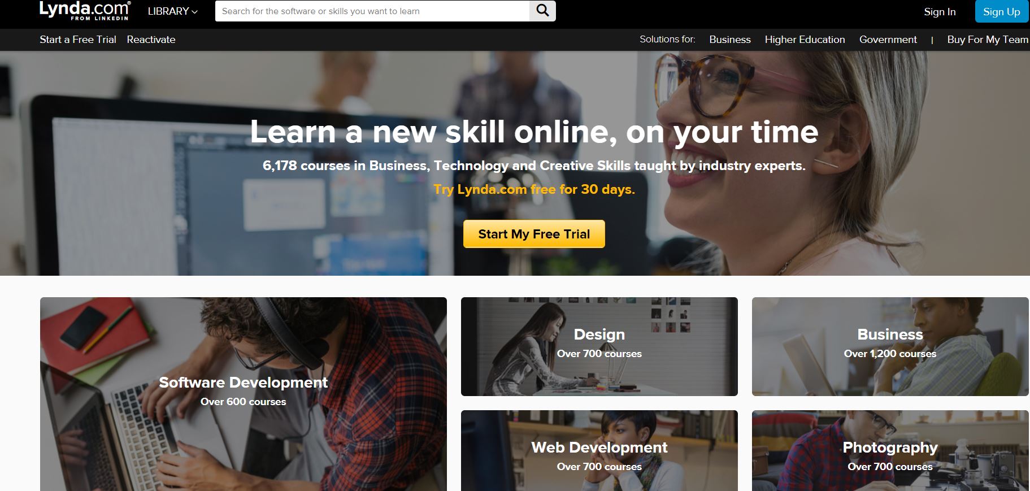The image size is (1030, 491).
Task: Expand the LIBRARY dropdown menu
Action: click(173, 11)
